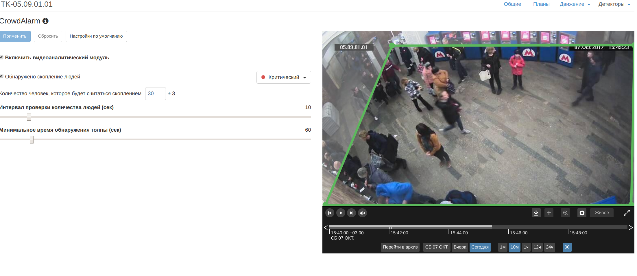Click the people check interval slider handle
This screenshot has width=637, height=276.
point(29,117)
